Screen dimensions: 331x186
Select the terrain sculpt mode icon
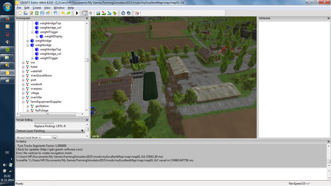point(98,13)
